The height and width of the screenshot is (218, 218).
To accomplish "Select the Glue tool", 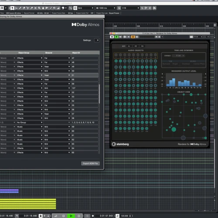I will pyautogui.click(x=32, y=8).
